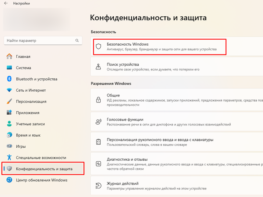Click the Wi-Fi icon for Сеть и Интернет
Screen dimensions: 263x197
pos(9,90)
